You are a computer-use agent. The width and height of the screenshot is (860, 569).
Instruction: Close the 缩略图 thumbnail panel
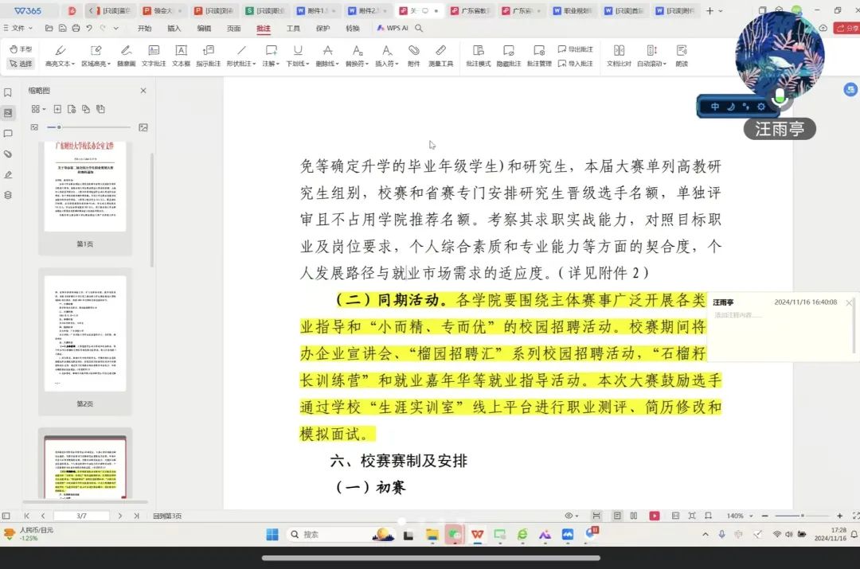pyautogui.click(x=143, y=91)
